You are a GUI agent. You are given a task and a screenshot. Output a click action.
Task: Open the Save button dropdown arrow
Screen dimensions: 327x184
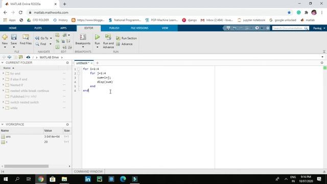click(14, 47)
